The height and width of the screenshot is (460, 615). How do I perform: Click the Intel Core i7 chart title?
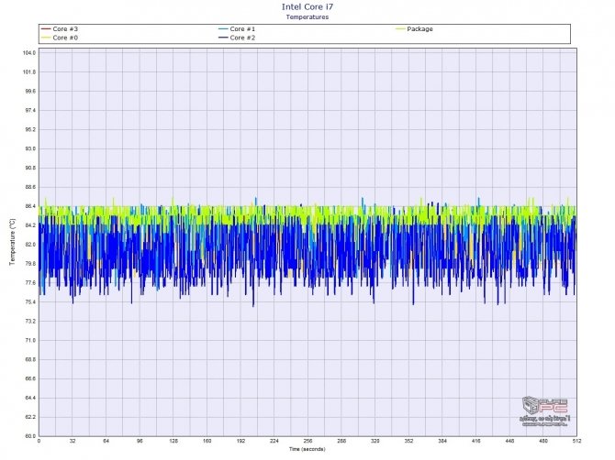pyautogui.click(x=307, y=6)
